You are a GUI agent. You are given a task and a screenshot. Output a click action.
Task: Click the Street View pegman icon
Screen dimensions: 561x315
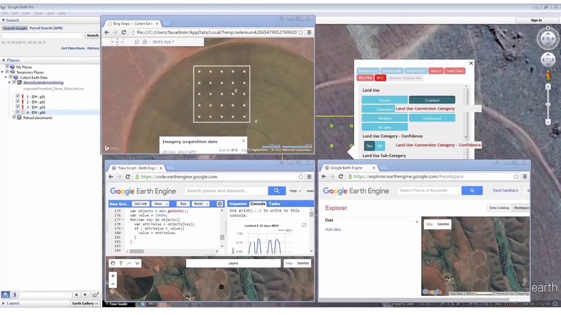(548, 76)
